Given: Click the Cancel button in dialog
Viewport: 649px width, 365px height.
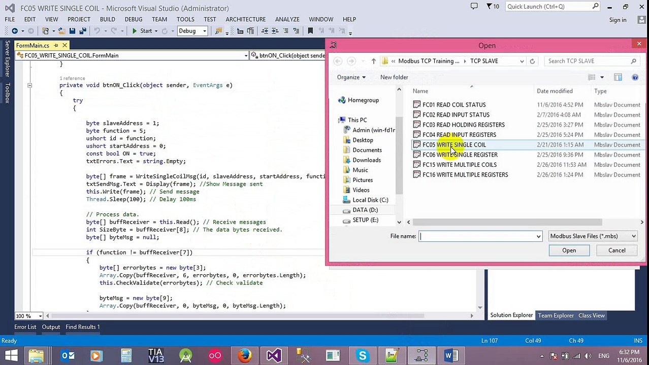Looking at the screenshot, I should click(x=616, y=250).
